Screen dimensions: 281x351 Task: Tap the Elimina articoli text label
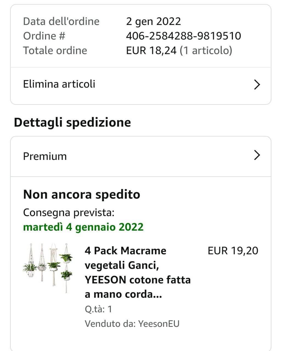(59, 84)
